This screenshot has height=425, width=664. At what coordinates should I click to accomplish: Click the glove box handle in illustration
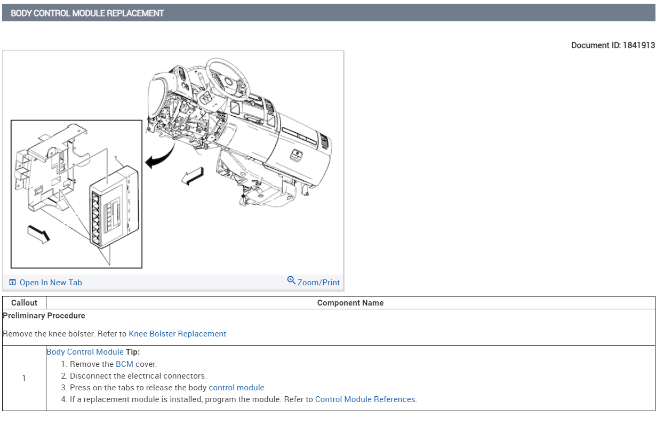point(296,155)
